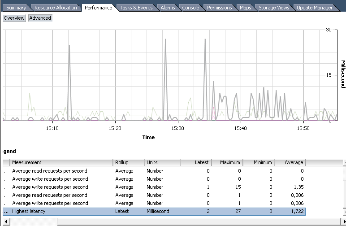Go to the Alarms tab
Viewport: 346px width, 226px height.
pos(168,8)
